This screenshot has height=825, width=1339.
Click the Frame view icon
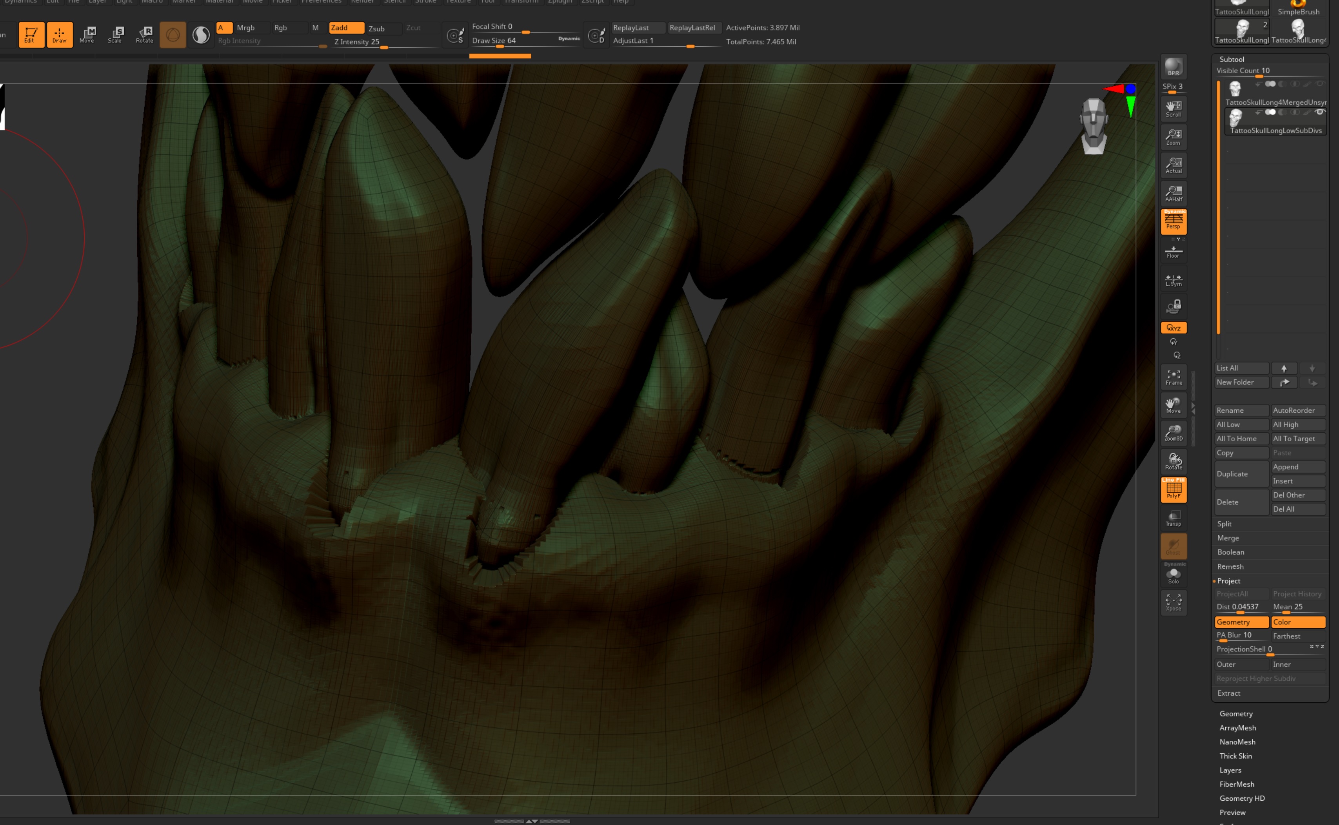click(x=1173, y=377)
